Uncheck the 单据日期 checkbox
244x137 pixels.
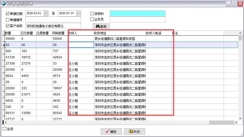click(7, 14)
